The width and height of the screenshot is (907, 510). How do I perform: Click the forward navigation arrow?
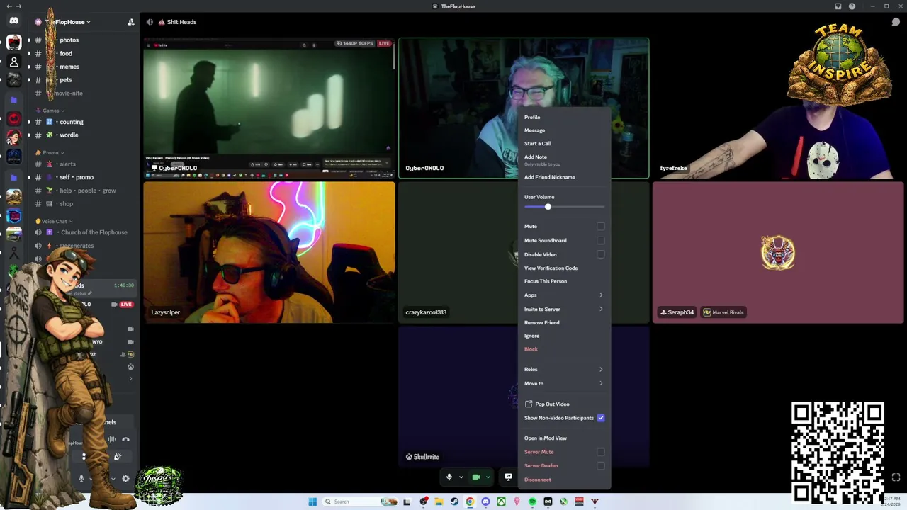pos(18,6)
